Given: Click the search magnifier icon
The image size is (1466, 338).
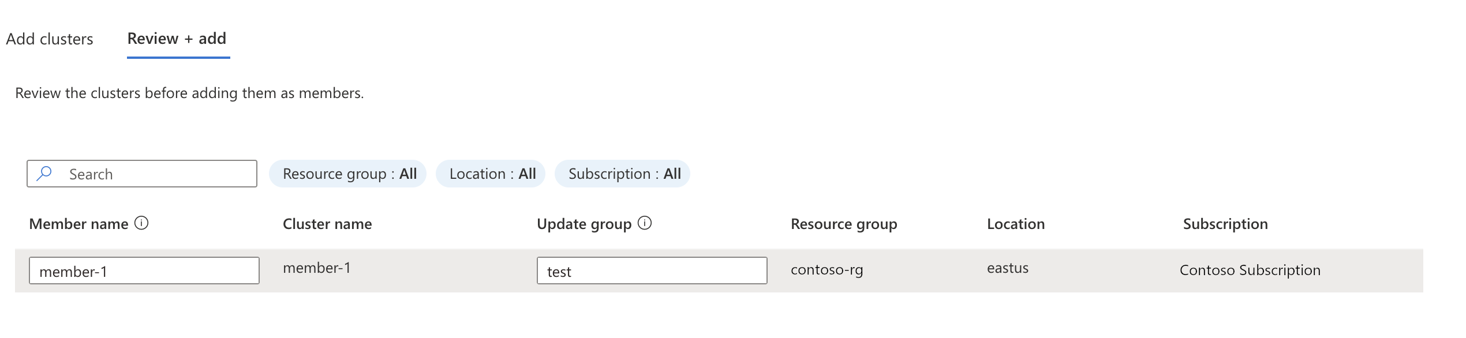Looking at the screenshot, I should pyautogui.click(x=44, y=174).
